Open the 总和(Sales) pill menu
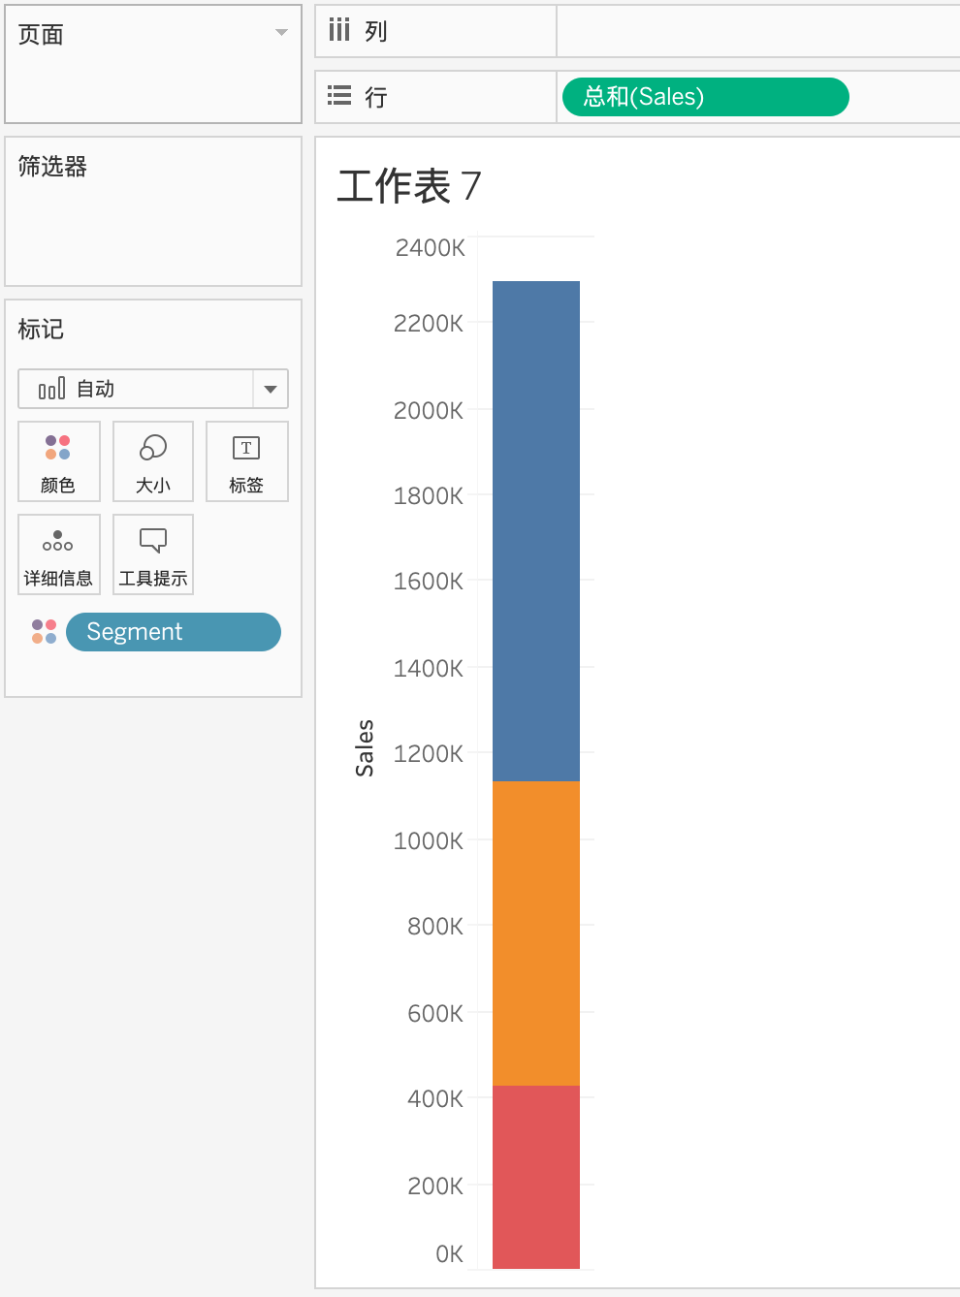This screenshot has width=960, height=1297. [x=704, y=97]
